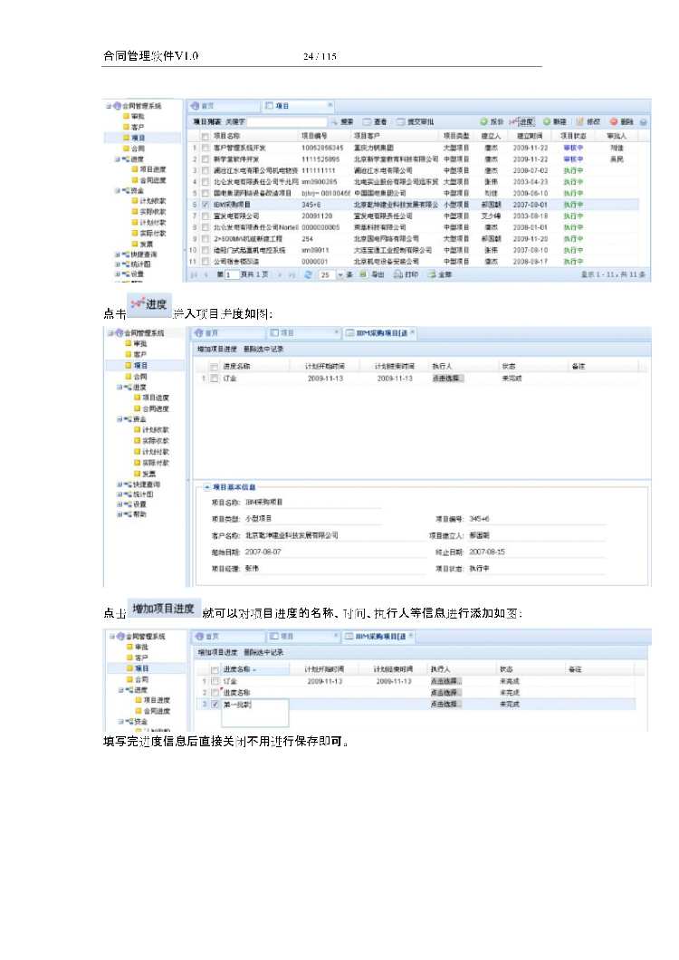Screen dimensions: 679x960
Task: Click the inline 进度 button image in document text
Action: click(x=148, y=304)
